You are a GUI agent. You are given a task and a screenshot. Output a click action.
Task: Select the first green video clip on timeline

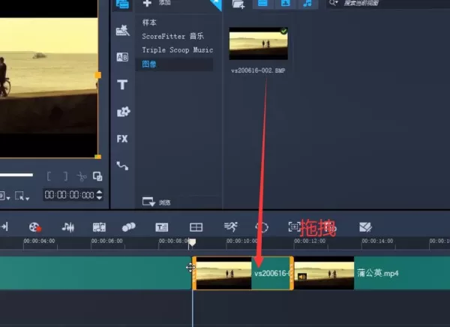(x=95, y=273)
